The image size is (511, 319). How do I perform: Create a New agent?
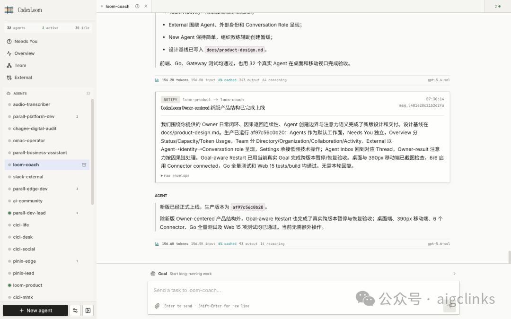pyautogui.click(x=35, y=310)
